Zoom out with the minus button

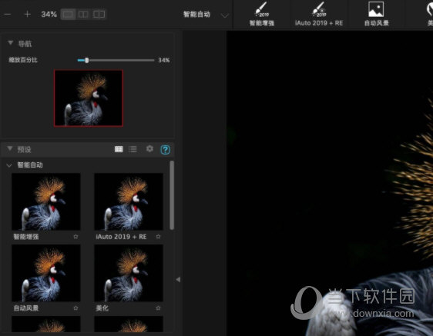click(x=8, y=14)
